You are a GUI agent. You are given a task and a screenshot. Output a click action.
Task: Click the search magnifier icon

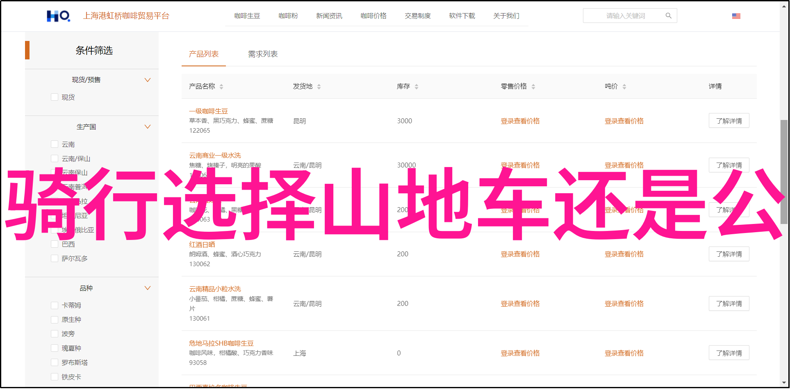[x=668, y=16]
